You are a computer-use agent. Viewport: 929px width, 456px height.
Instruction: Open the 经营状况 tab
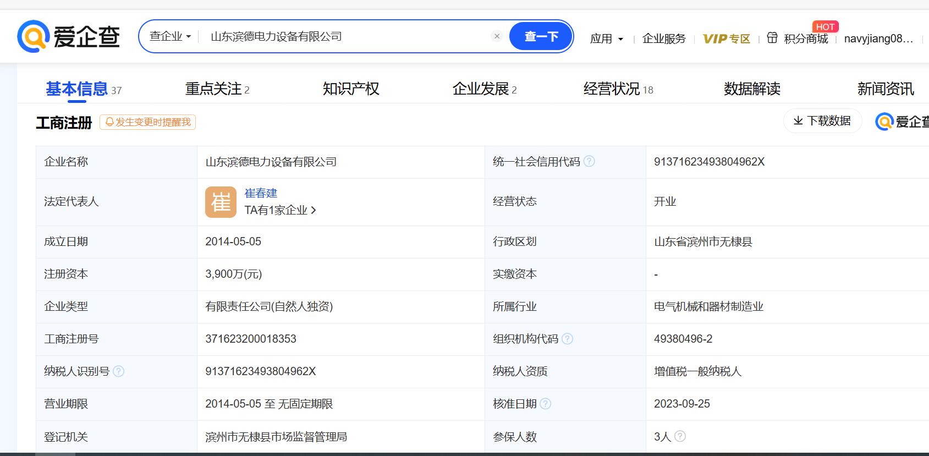[x=618, y=89]
